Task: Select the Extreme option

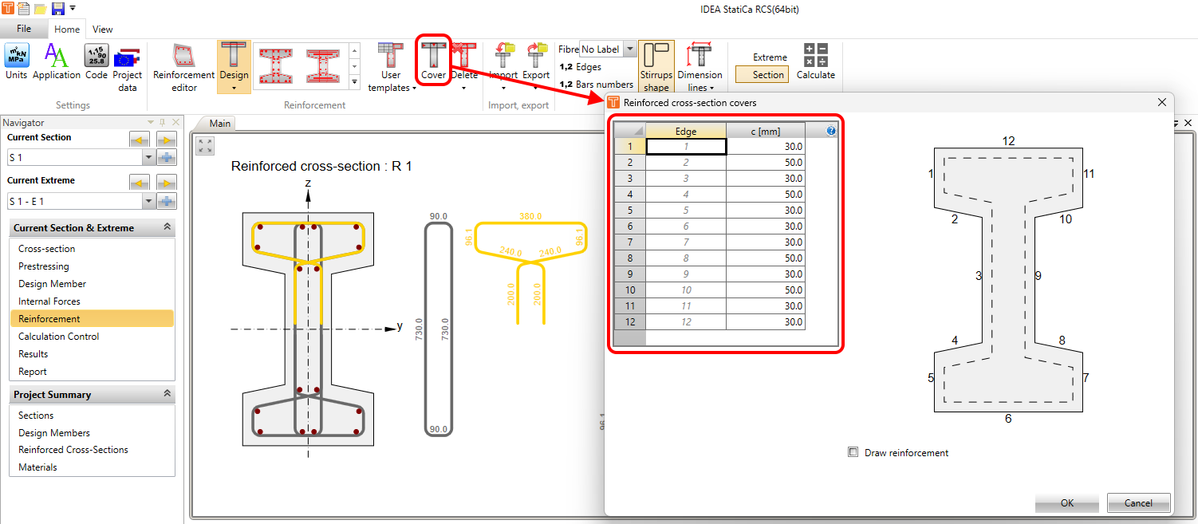Action: [770, 57]
